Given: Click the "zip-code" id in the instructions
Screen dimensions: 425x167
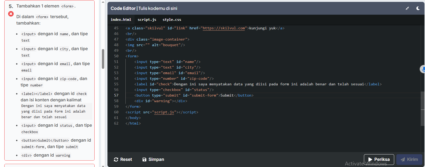Looking at the screenshot, I should [x=68, y=79].
